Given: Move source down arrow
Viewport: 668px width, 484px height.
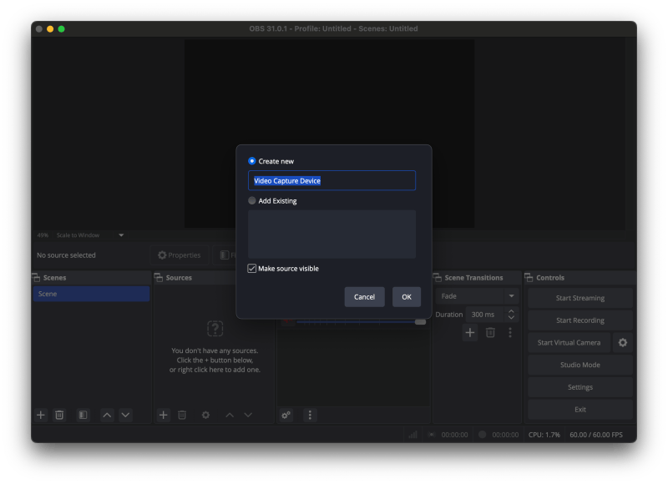Looking at the screenshot, I should (x=248, y=415).
